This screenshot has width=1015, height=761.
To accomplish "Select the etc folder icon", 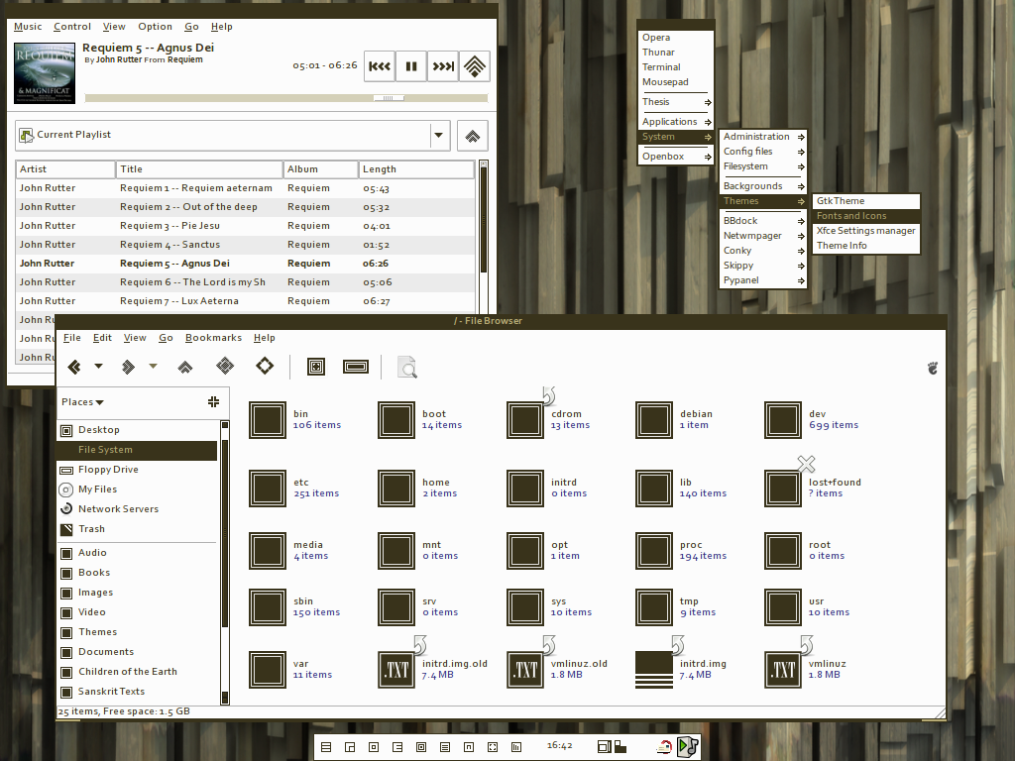I will 268,488.
